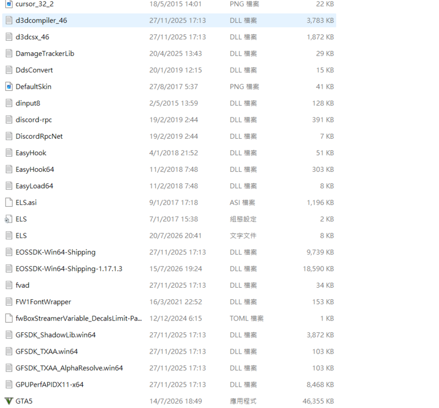Click the fvad DLL file icon

(x=9, y=285)
